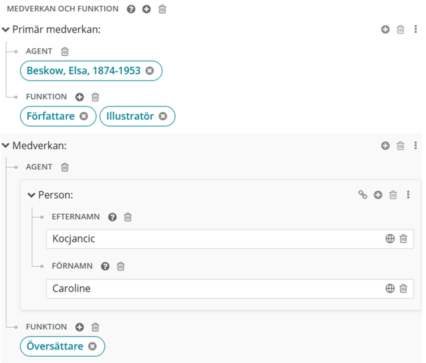The width and height of the screenshot is (426, 363).
Task: Remove the Författare function chip
Action: (x=83, y=116)
